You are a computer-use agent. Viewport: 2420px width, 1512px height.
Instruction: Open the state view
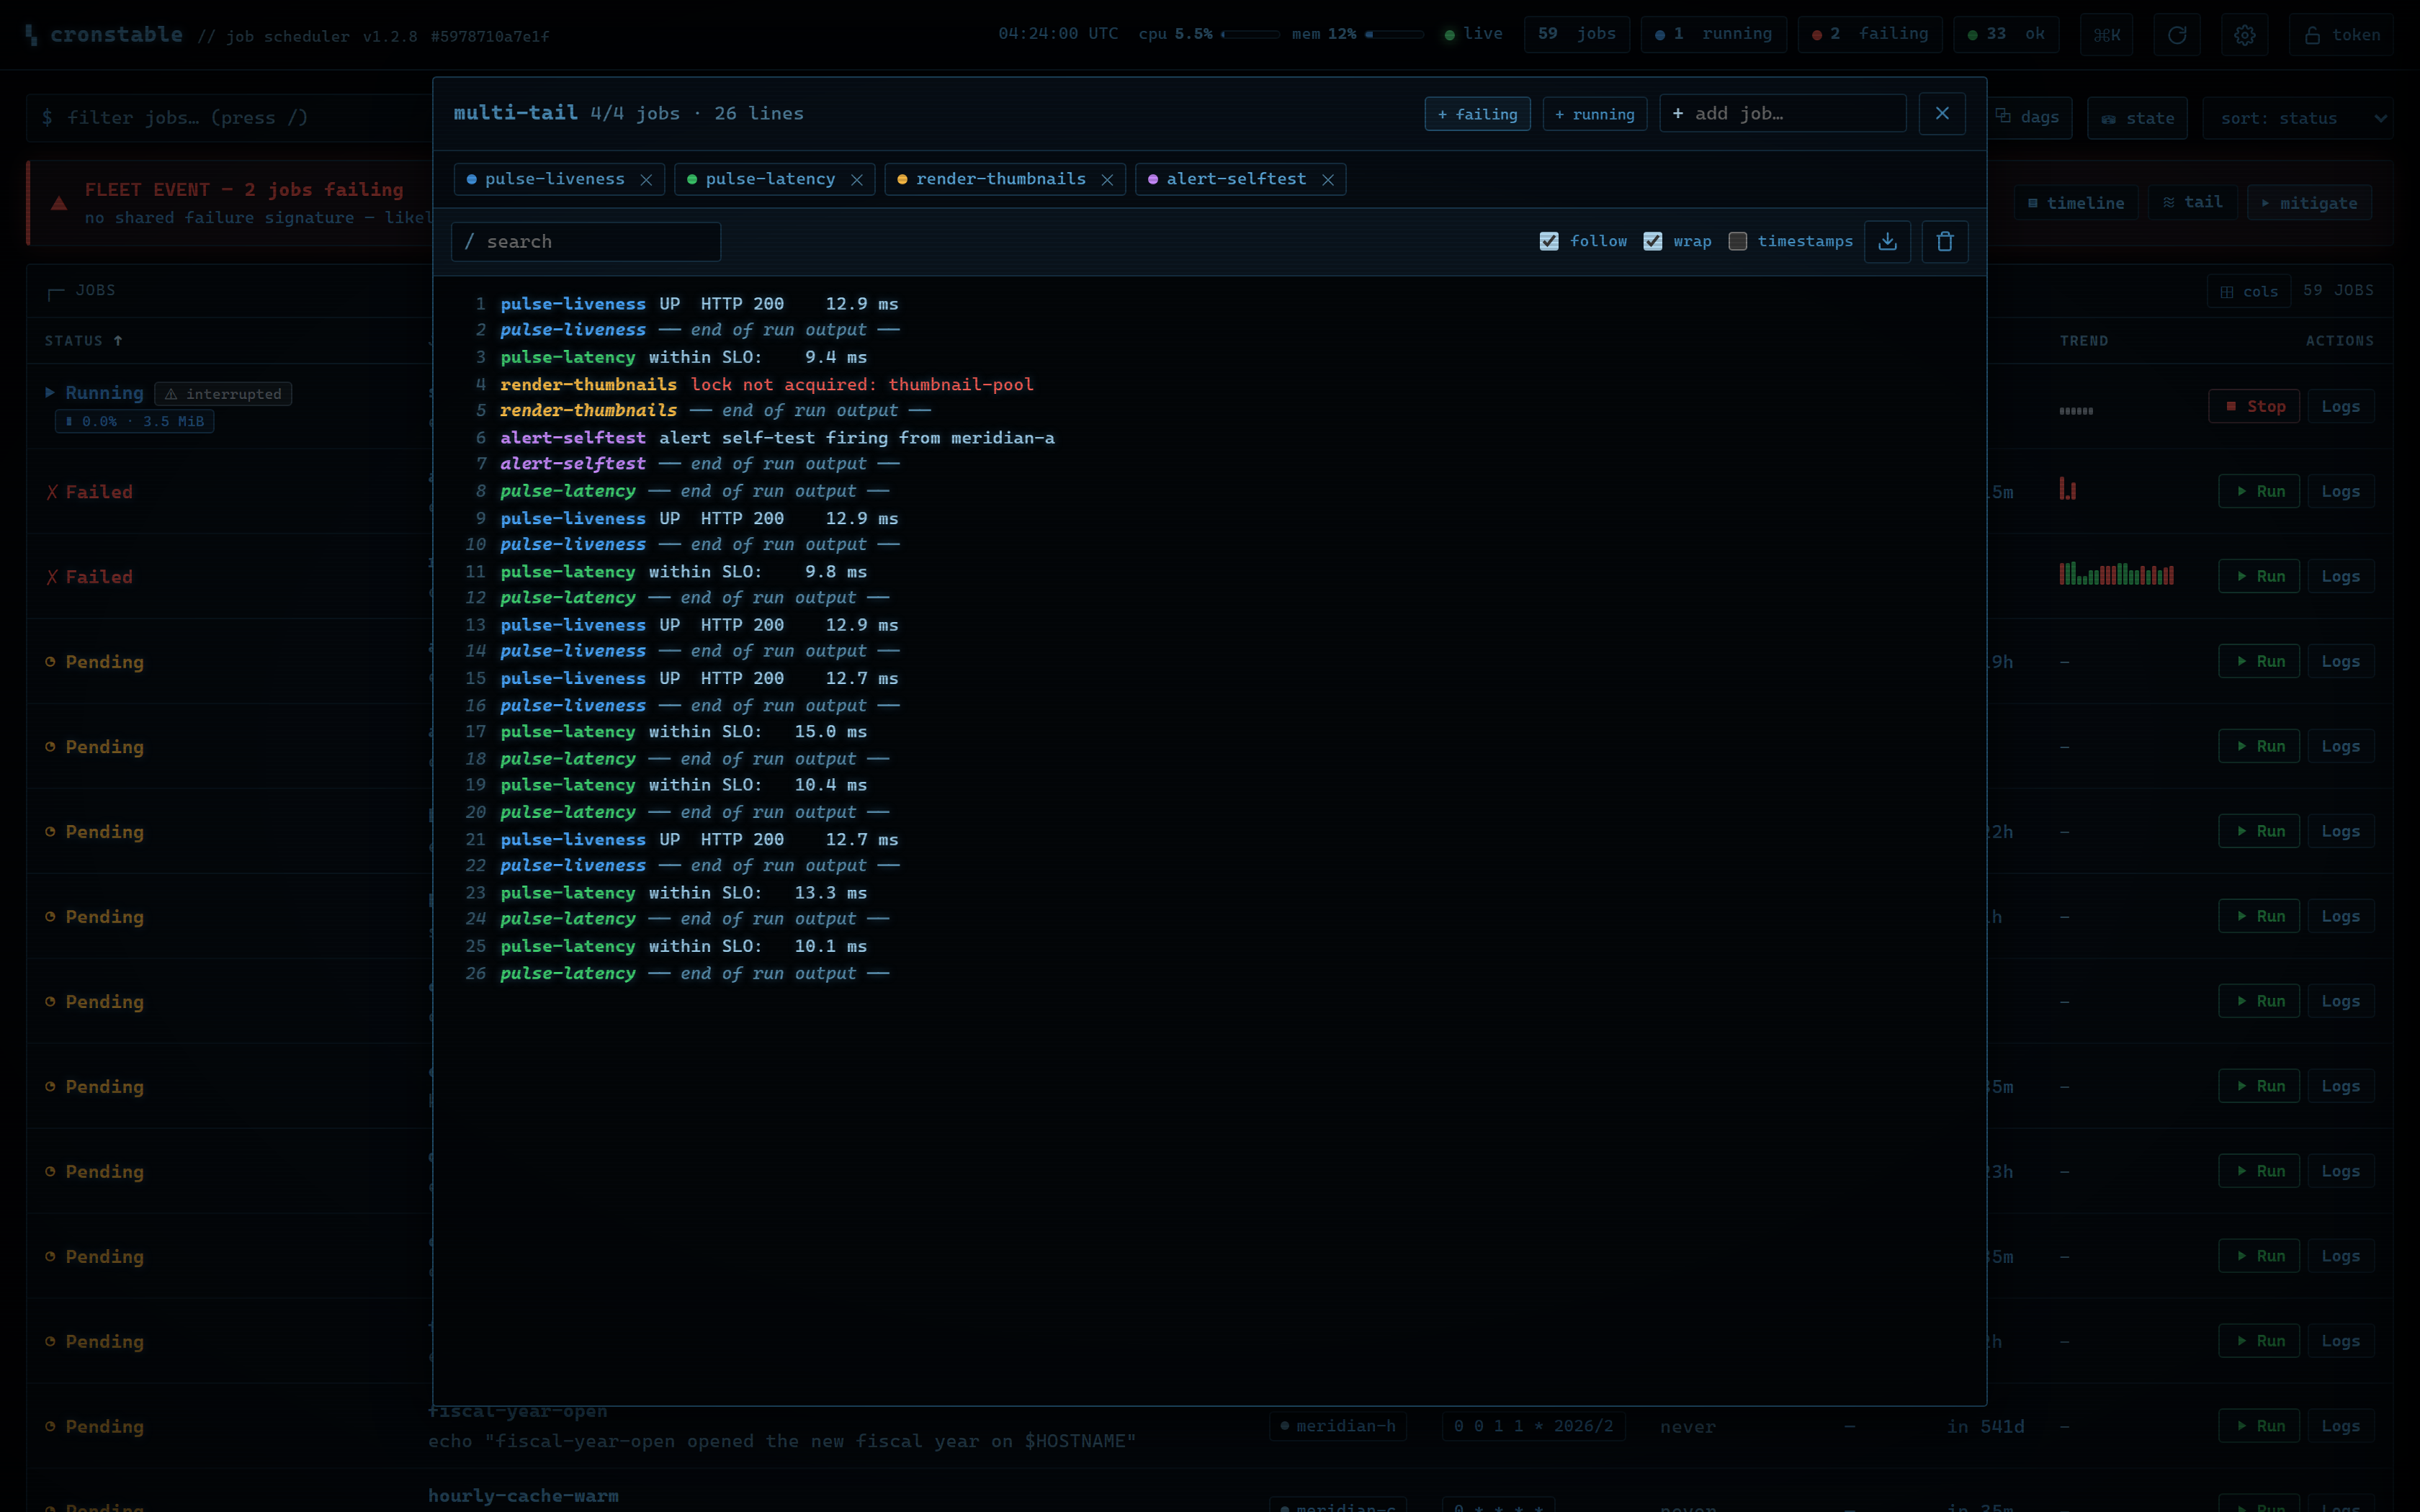pos(2138,118)
